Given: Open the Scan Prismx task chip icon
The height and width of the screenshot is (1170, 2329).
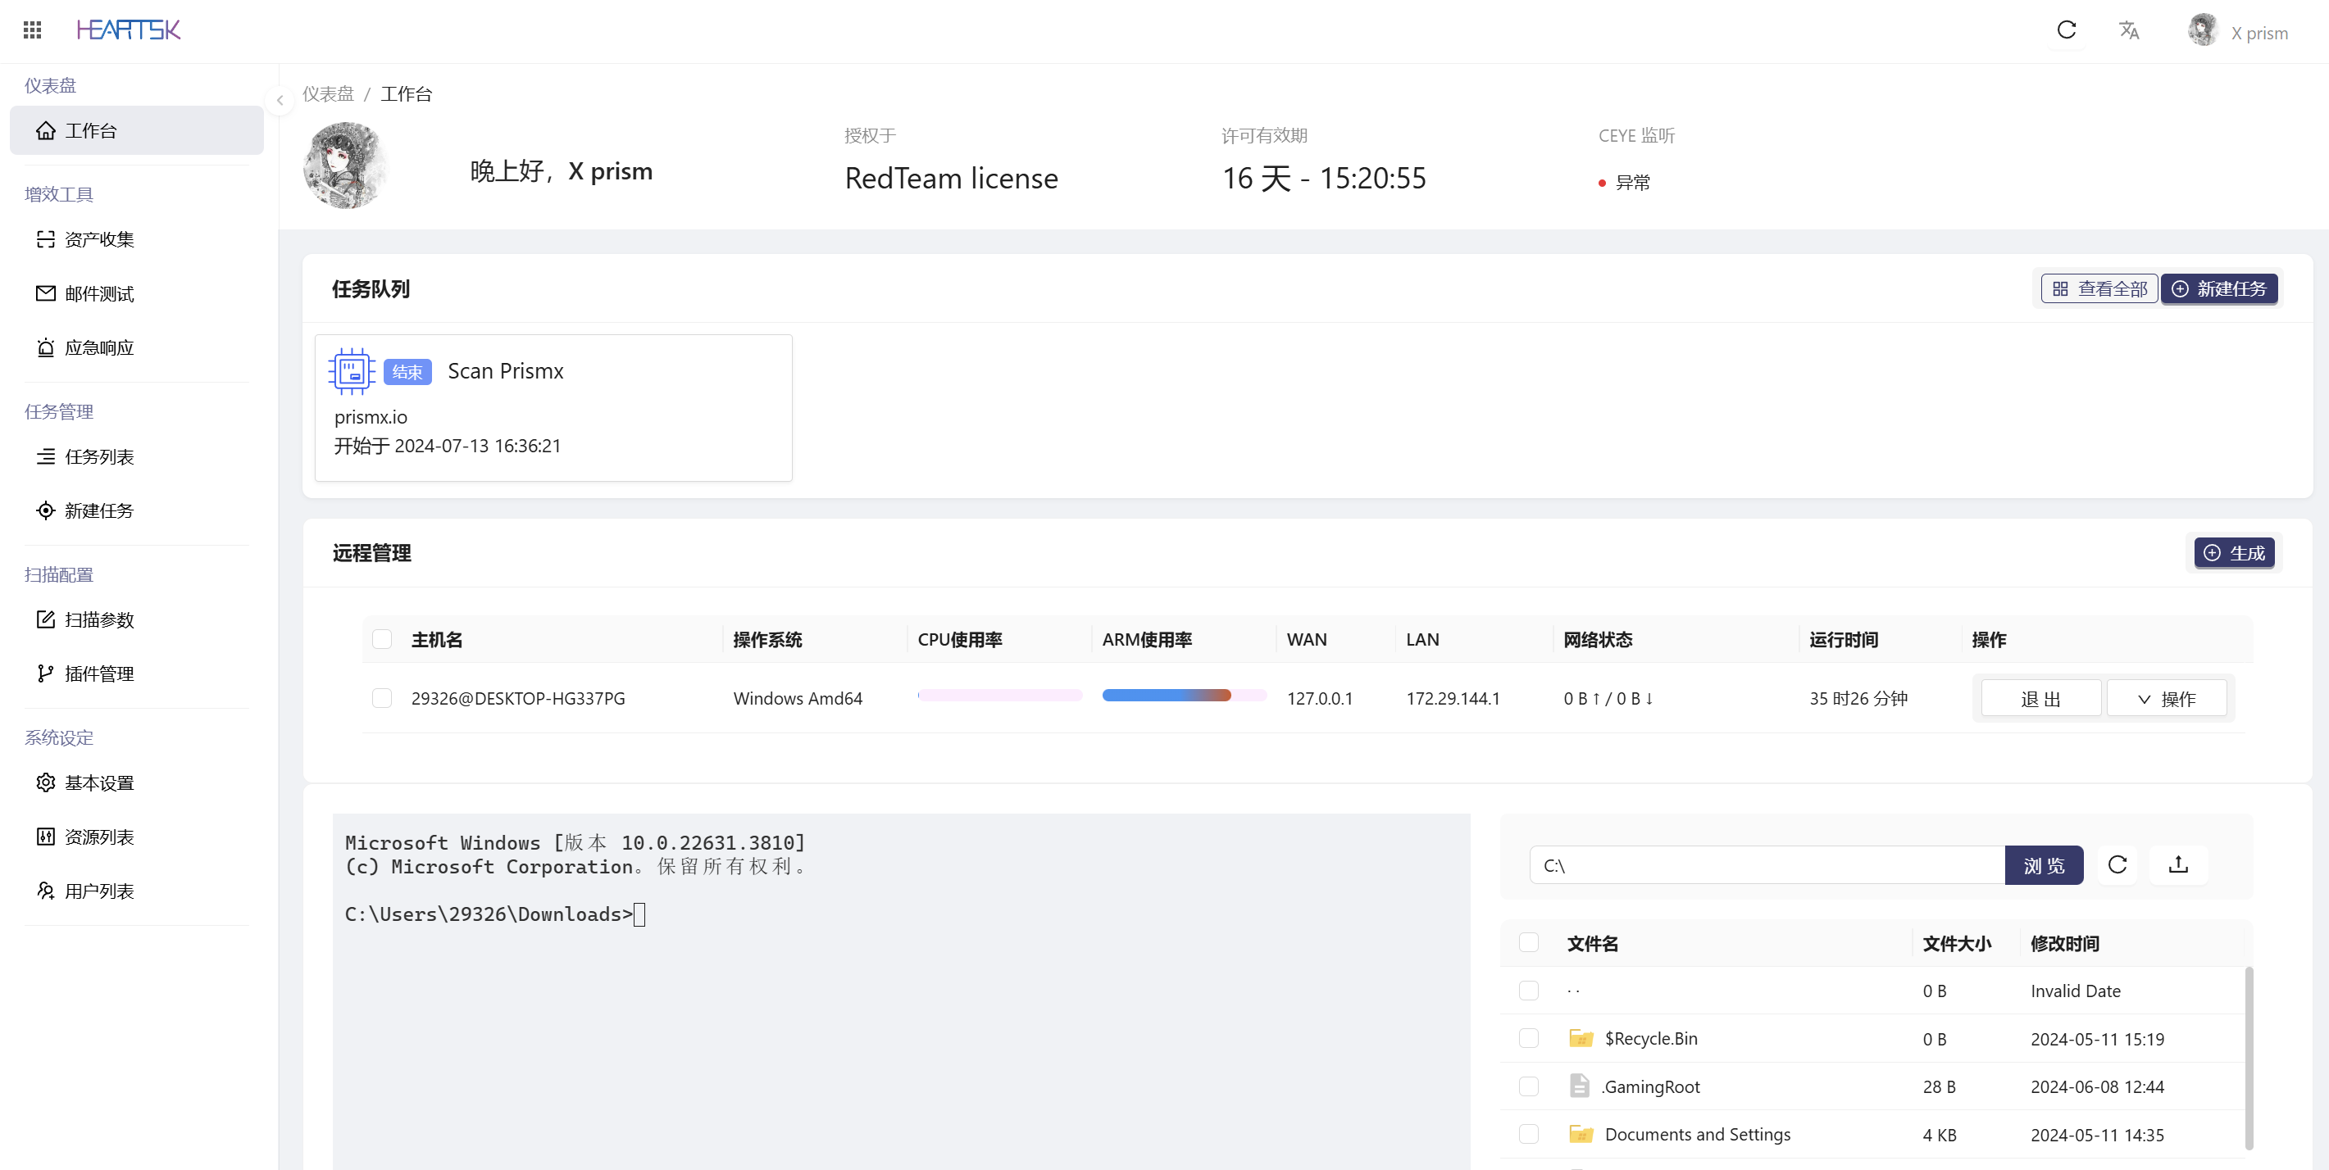Looking at the screenshot, I should pyautogui.click(x=351, y=370).
